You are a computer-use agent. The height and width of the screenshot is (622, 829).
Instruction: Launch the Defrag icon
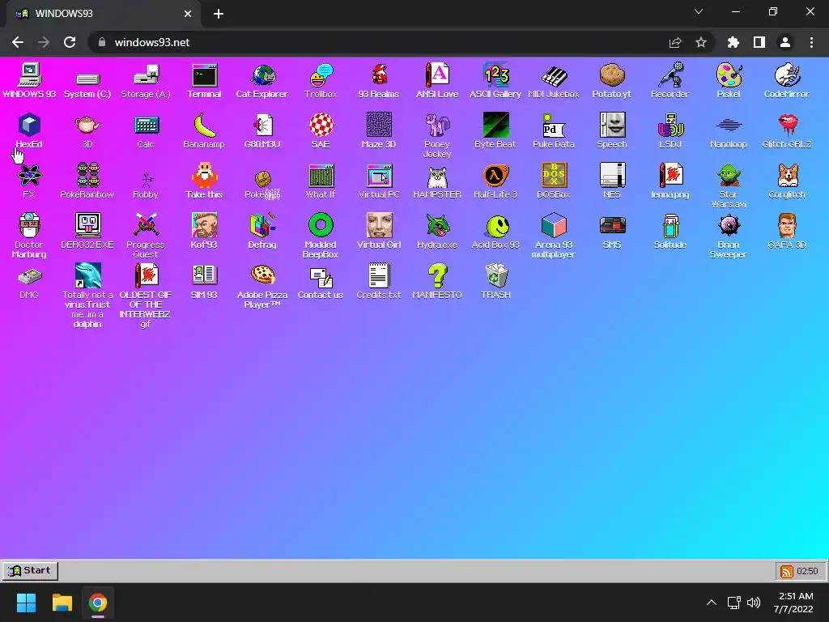click(x=262, y=231)
